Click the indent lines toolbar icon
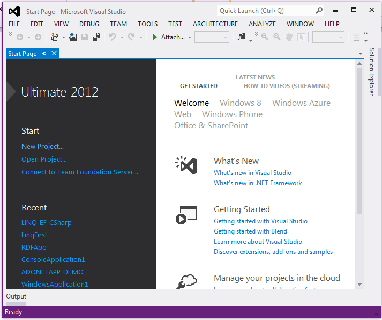The image size is (382, 320). click(356, 37)
